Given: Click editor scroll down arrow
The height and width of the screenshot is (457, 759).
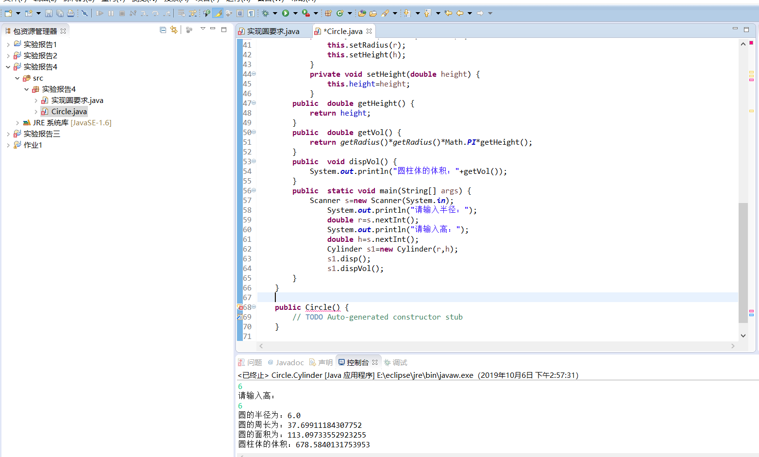Looking at the screenshot, I should tap(743, 336).
